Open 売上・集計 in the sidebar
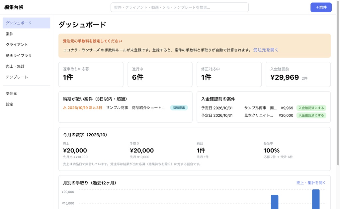Image resolution: width=340 pixels, height=209 pixels. click(26, 66)
